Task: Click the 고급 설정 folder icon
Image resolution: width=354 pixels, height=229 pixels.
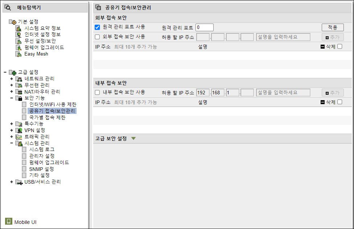Action: coord(13,72)
